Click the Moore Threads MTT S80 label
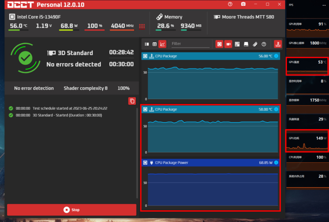 (248, 17)
